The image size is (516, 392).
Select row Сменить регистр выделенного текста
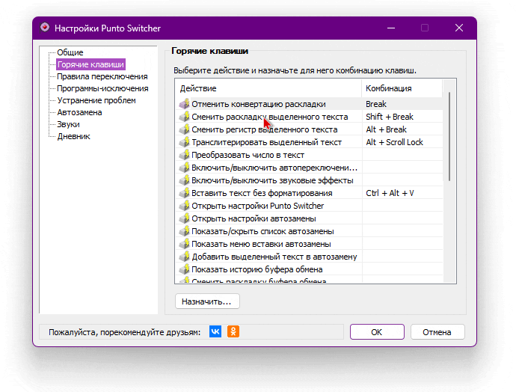point(310,129)
